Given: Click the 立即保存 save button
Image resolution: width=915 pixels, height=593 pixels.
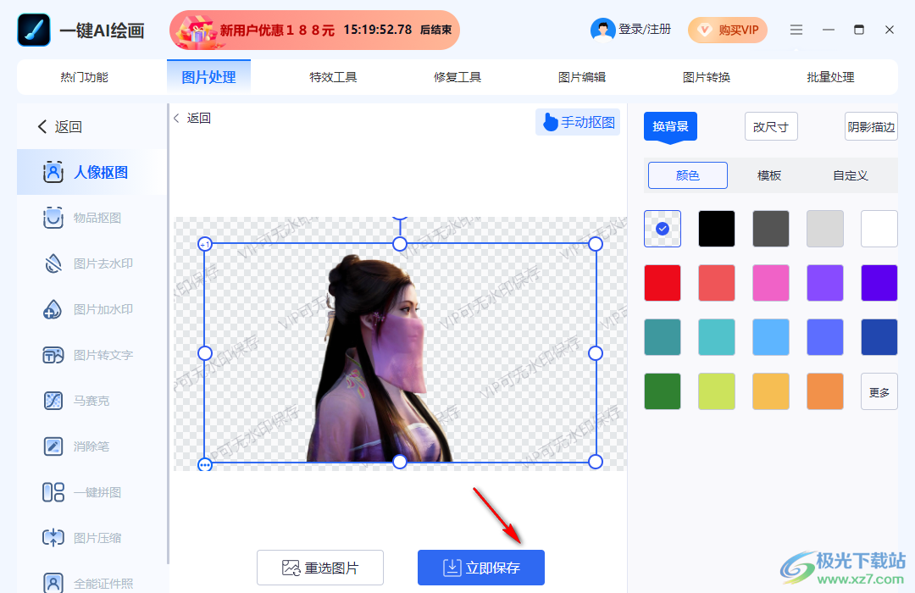Looking at the screenshot, I should pos(481,568).
